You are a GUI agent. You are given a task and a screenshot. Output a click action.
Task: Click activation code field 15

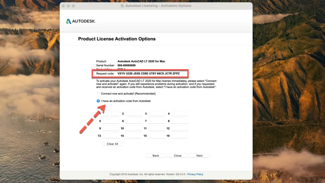157,136
